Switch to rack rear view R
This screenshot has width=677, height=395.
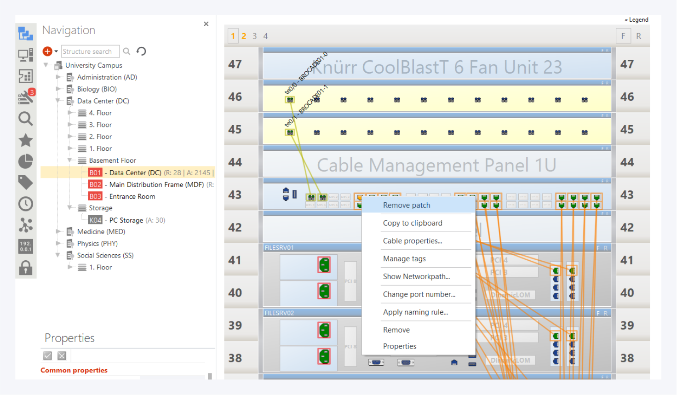tap(638, 36)
